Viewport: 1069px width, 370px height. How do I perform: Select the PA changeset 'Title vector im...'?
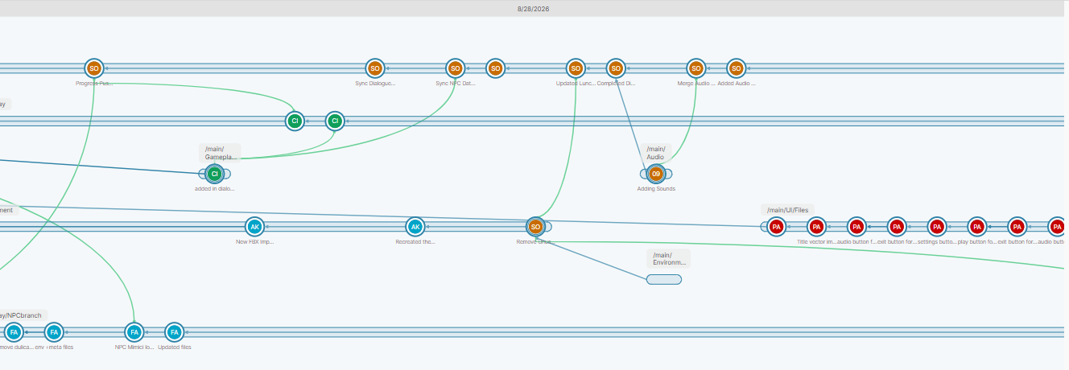[x=816, y=227]
